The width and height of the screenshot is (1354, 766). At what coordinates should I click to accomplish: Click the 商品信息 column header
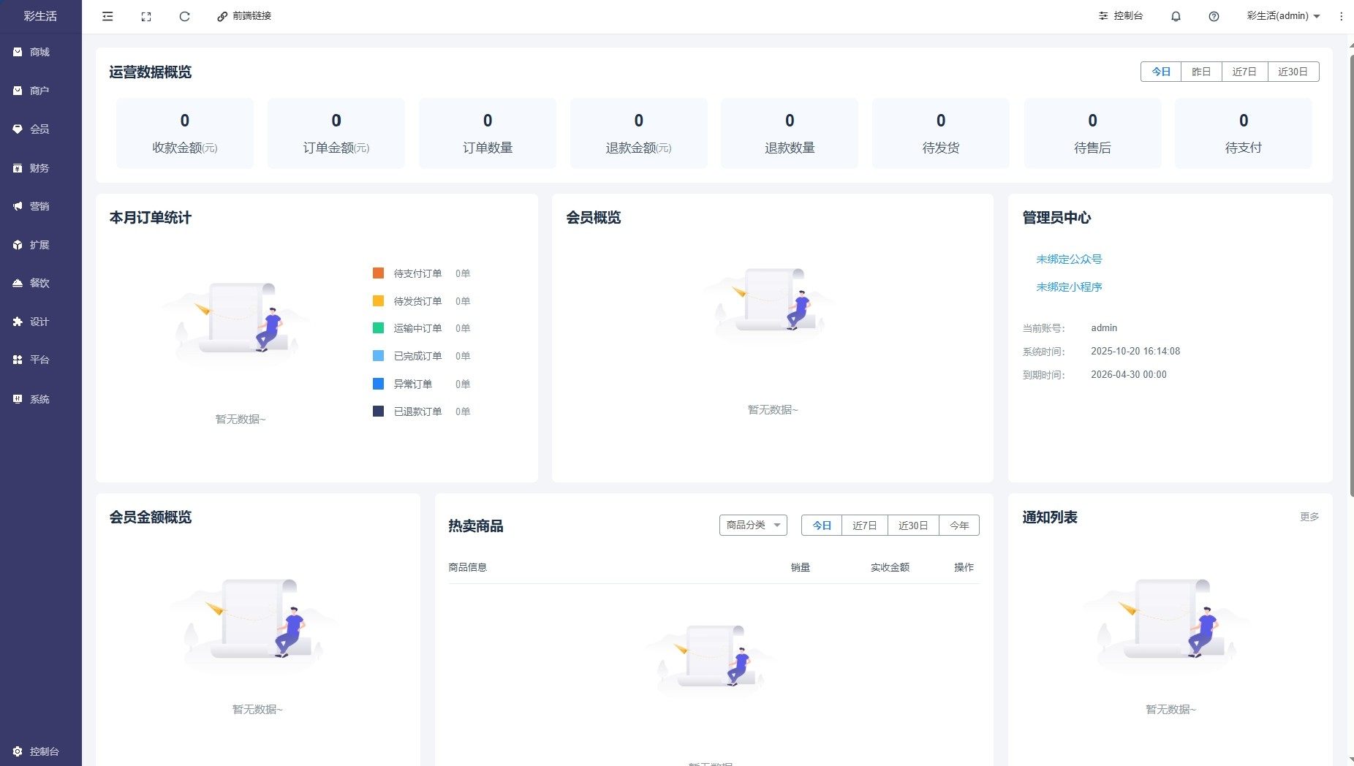click(x=468, y=567)
